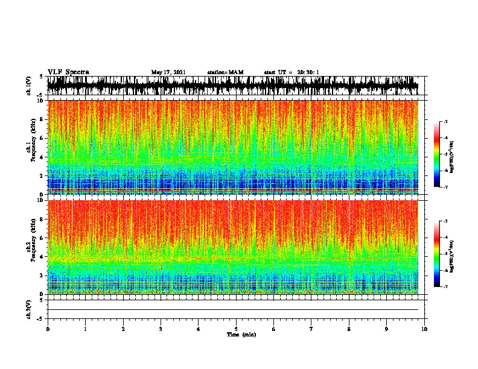Click the time axis tick label '3'
The width and height of the screenshot is (478, 369).
click(x=161, y=329)
